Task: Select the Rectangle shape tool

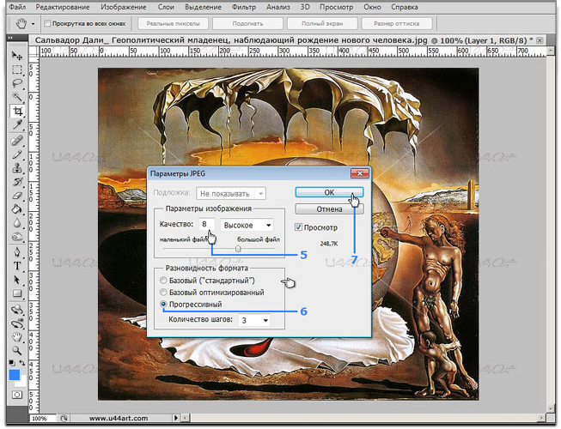Action: pos(17,293)
